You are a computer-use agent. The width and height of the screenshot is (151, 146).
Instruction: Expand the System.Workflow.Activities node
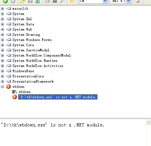pyautogui.click(x=2, y=66)
